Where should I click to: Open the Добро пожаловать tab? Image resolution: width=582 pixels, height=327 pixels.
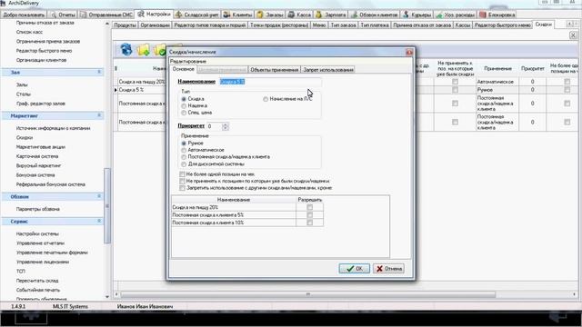tap(24, 15)
